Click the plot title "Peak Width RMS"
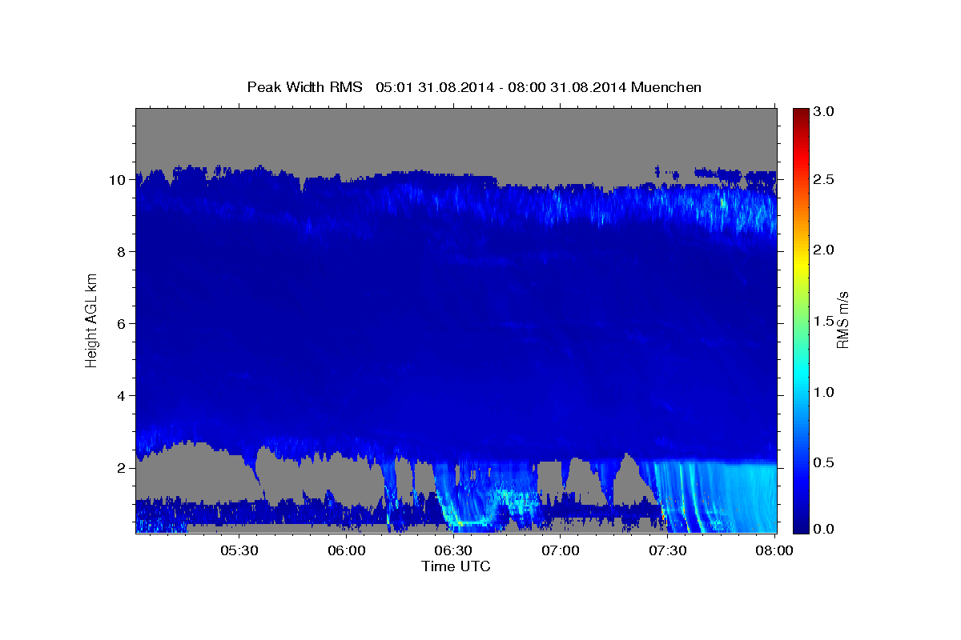 pyautogui.click(x=304, y=86)
